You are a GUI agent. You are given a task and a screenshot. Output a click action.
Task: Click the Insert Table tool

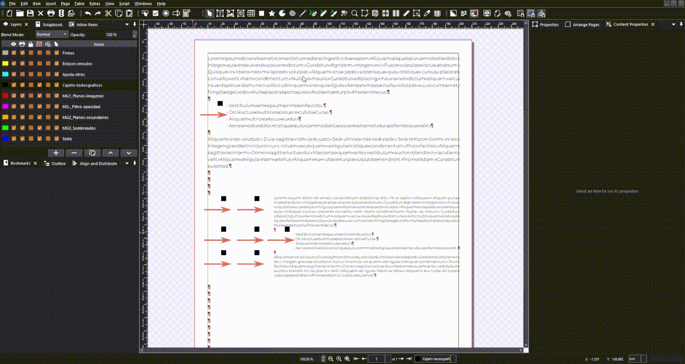(x=251, y=13)
